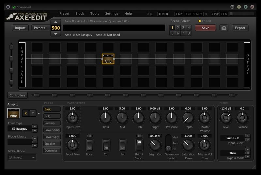Screen dimensions: 261x175
Task: Select scene 2
Action: 178,28
